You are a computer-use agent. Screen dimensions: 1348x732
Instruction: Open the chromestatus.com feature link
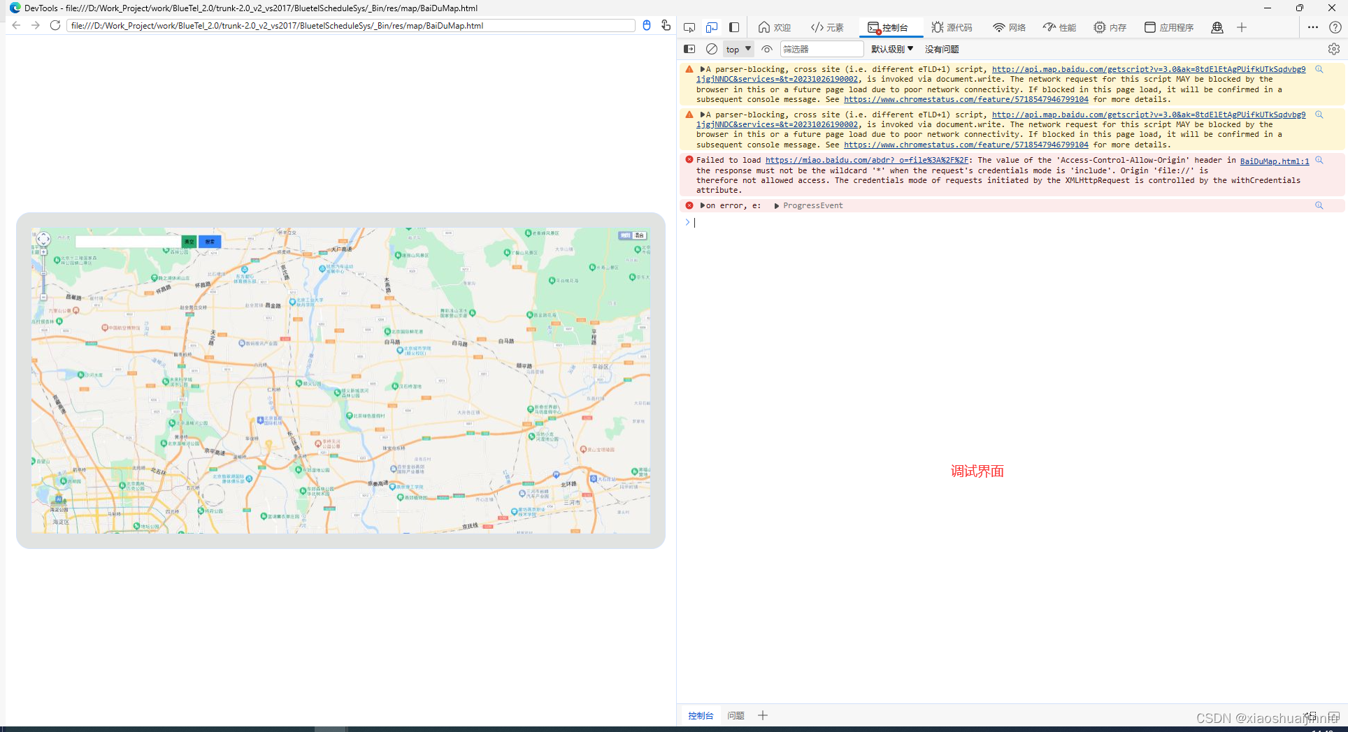click(x=966, y=99)
